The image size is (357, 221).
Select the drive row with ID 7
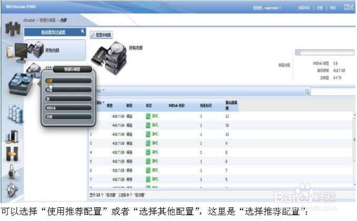click(x=221, y=179)
